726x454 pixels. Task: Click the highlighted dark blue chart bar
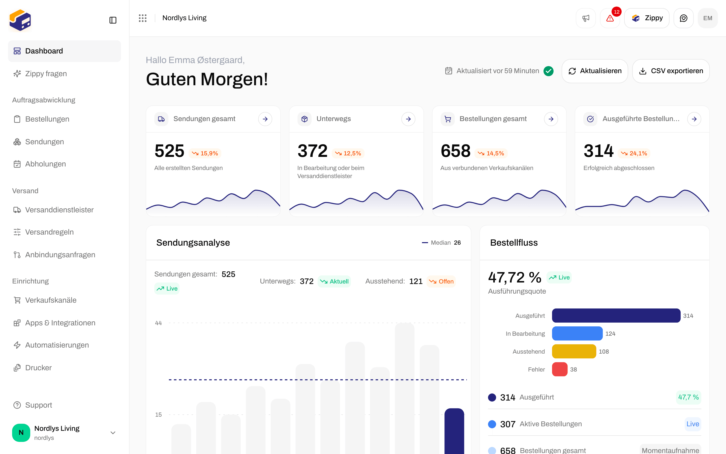(454, 431)
